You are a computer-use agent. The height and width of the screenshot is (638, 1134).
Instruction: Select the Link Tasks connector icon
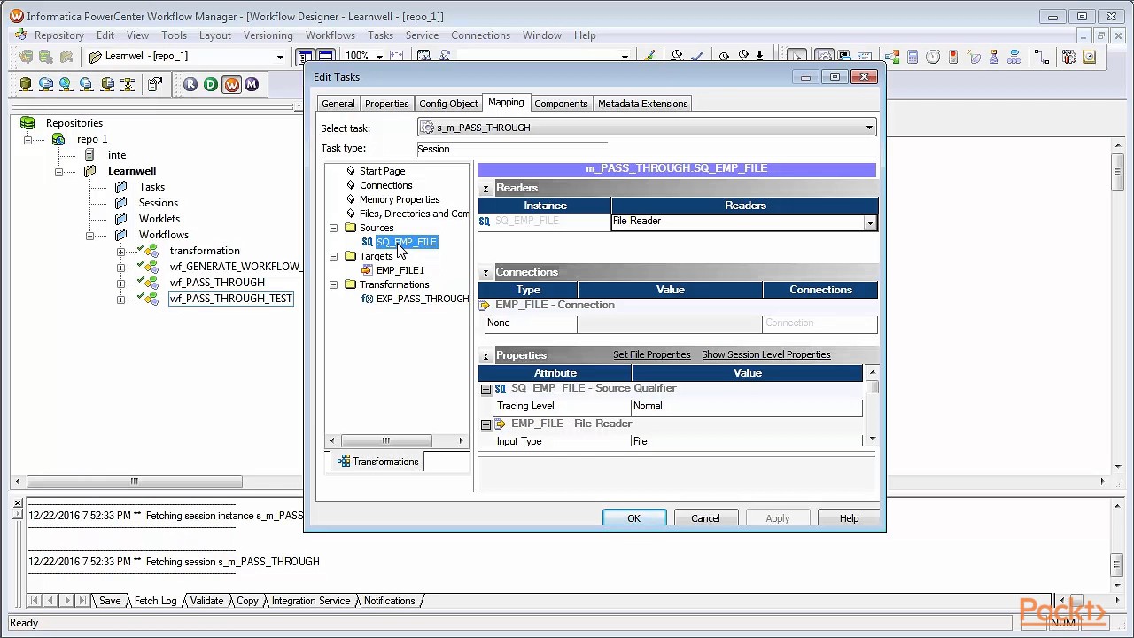pyautogui.click(x=1042, y=57)
